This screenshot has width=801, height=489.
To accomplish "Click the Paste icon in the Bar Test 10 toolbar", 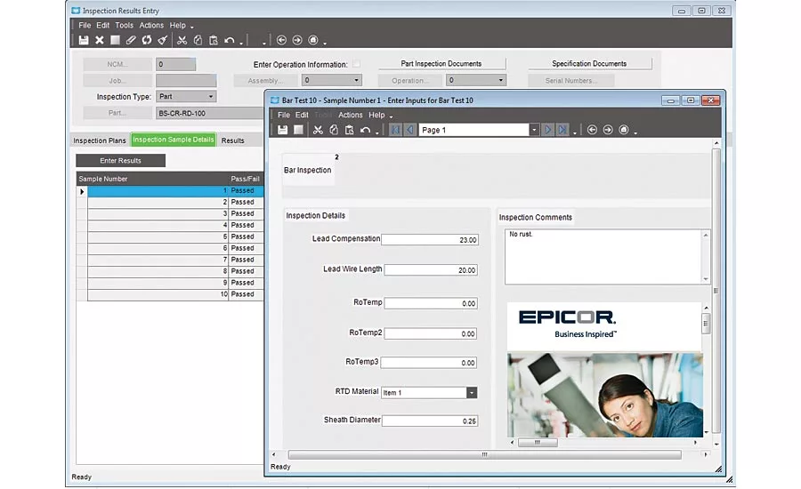I will coord(350,130).
